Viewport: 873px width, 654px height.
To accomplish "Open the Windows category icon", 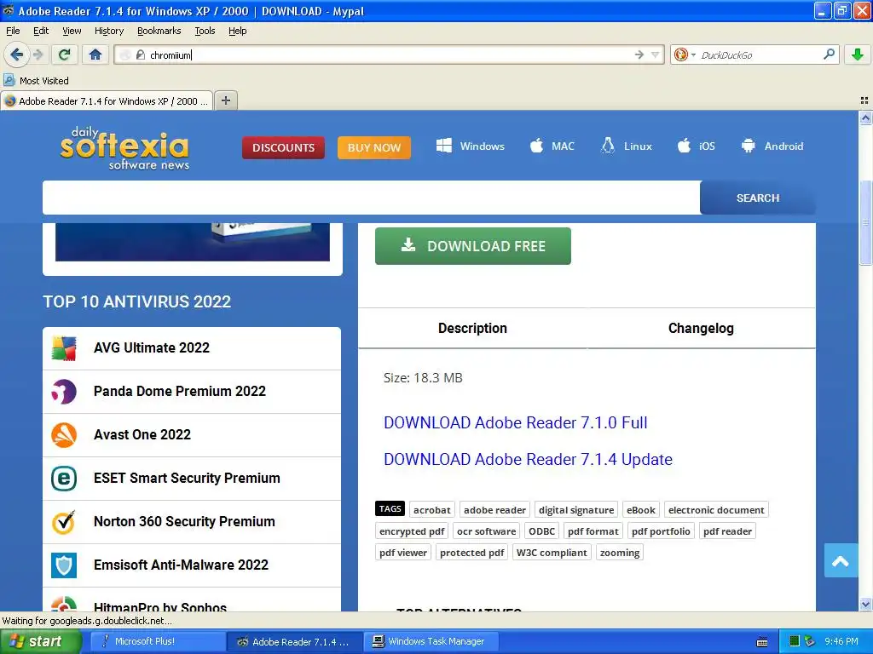I will point(443,146).
